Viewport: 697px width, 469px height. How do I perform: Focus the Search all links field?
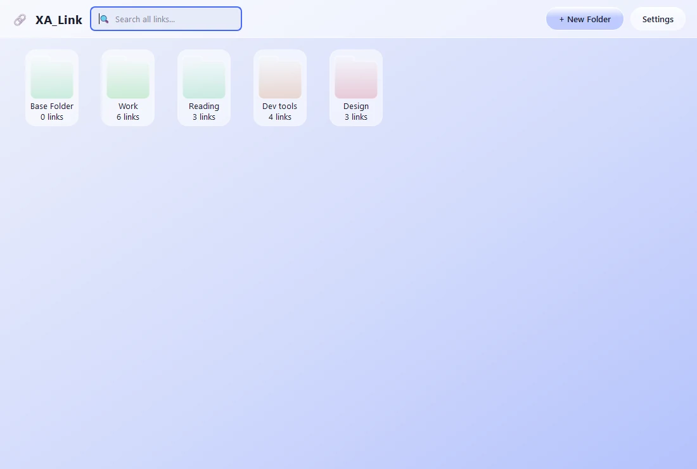166,18
